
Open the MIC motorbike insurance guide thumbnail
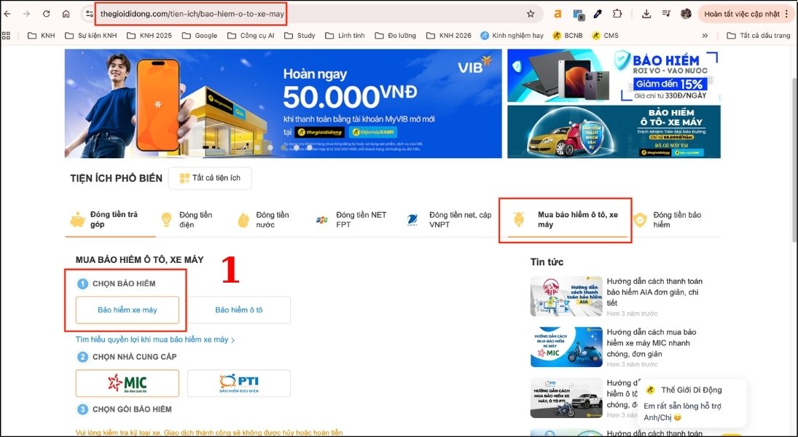pyautogui.click(x=566, y=347)
